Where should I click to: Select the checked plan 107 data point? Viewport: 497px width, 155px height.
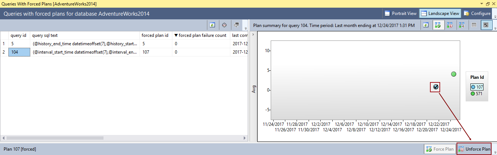[435, 87]
